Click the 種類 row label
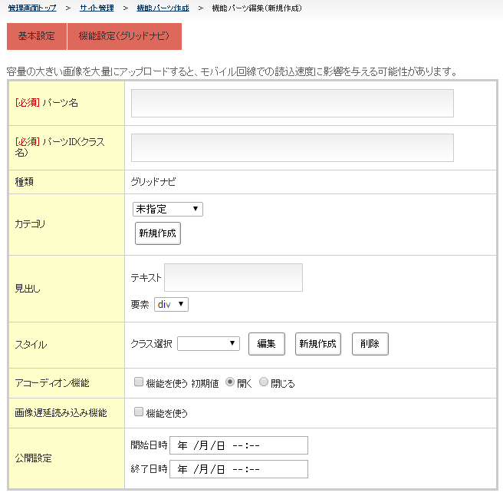This screenshot has width=503, height=496. [x=24, y=182]
